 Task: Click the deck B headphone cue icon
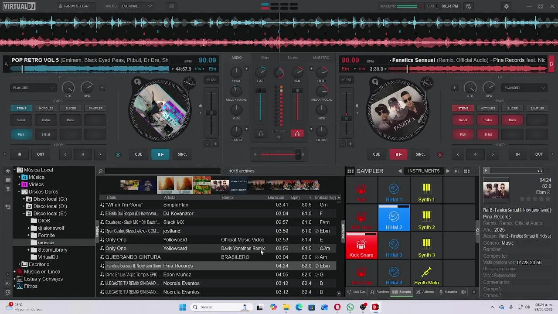click(297, 134)
